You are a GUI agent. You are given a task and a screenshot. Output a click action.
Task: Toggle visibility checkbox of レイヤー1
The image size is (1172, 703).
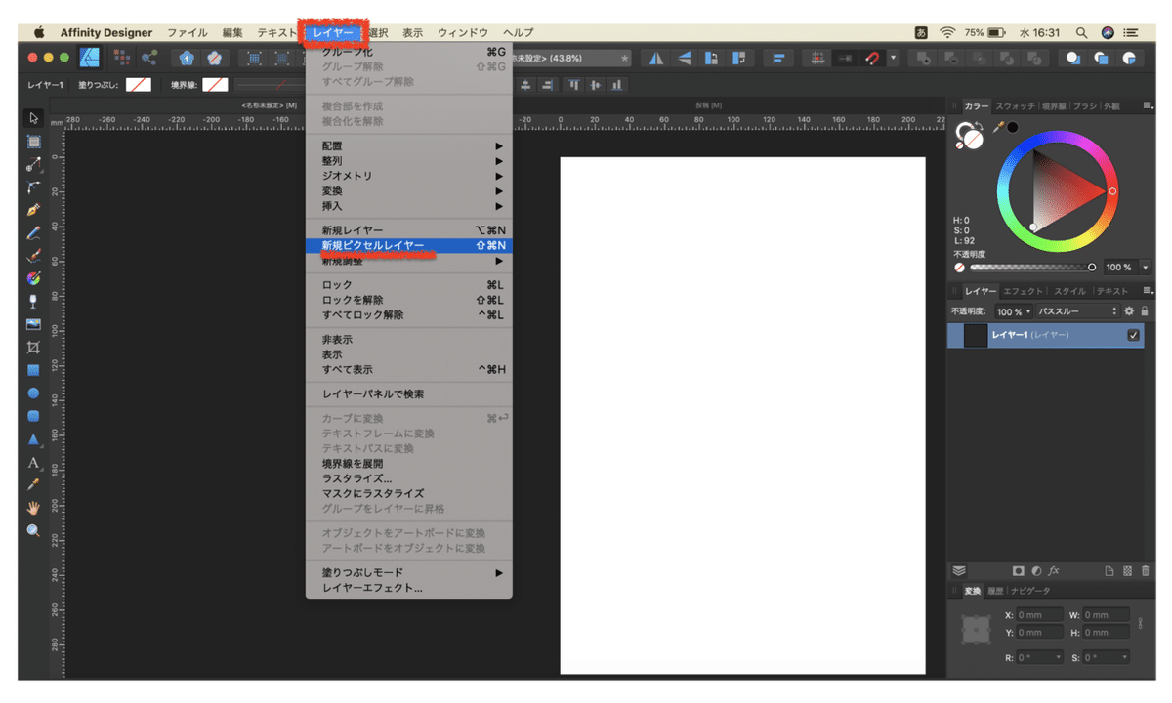coord(1133,335)
